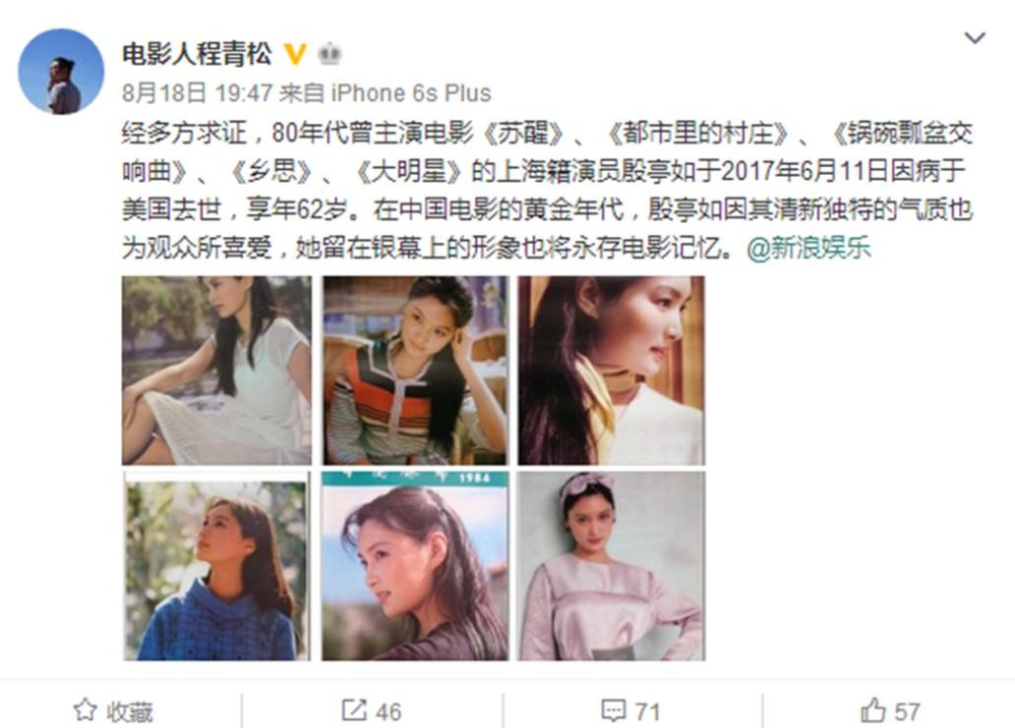The image size is (1015, 728).
Task: Open the @新浪娱乐 mention link
Action: [x=808, y=249]
